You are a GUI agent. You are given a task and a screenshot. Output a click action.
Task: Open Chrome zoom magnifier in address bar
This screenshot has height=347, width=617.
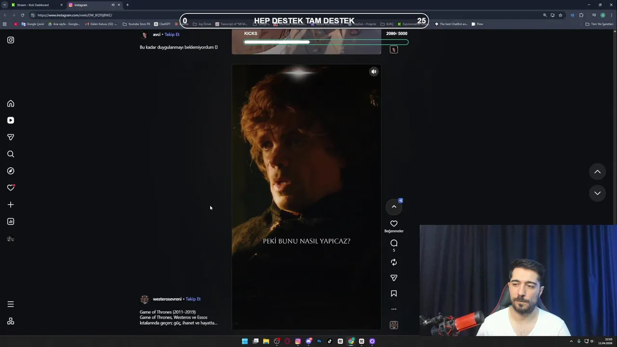coord(545,15)
